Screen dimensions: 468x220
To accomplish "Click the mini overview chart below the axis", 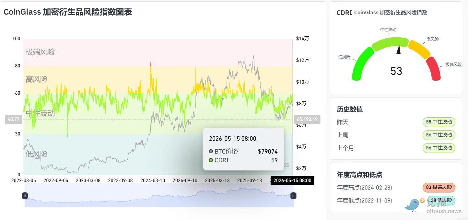I will coord(159,195).
